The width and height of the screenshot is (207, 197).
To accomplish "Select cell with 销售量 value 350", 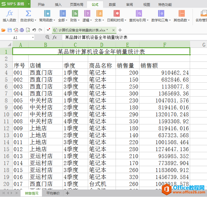I will (128, 121).
